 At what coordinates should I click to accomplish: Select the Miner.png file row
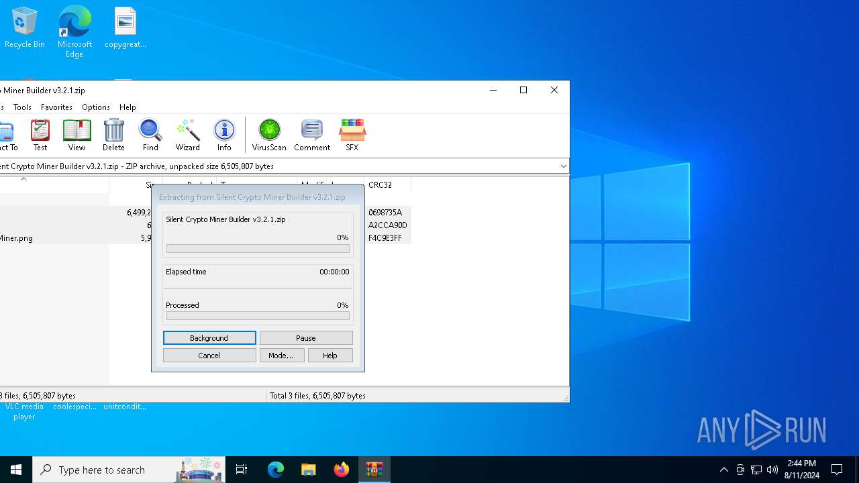point(205,238)
